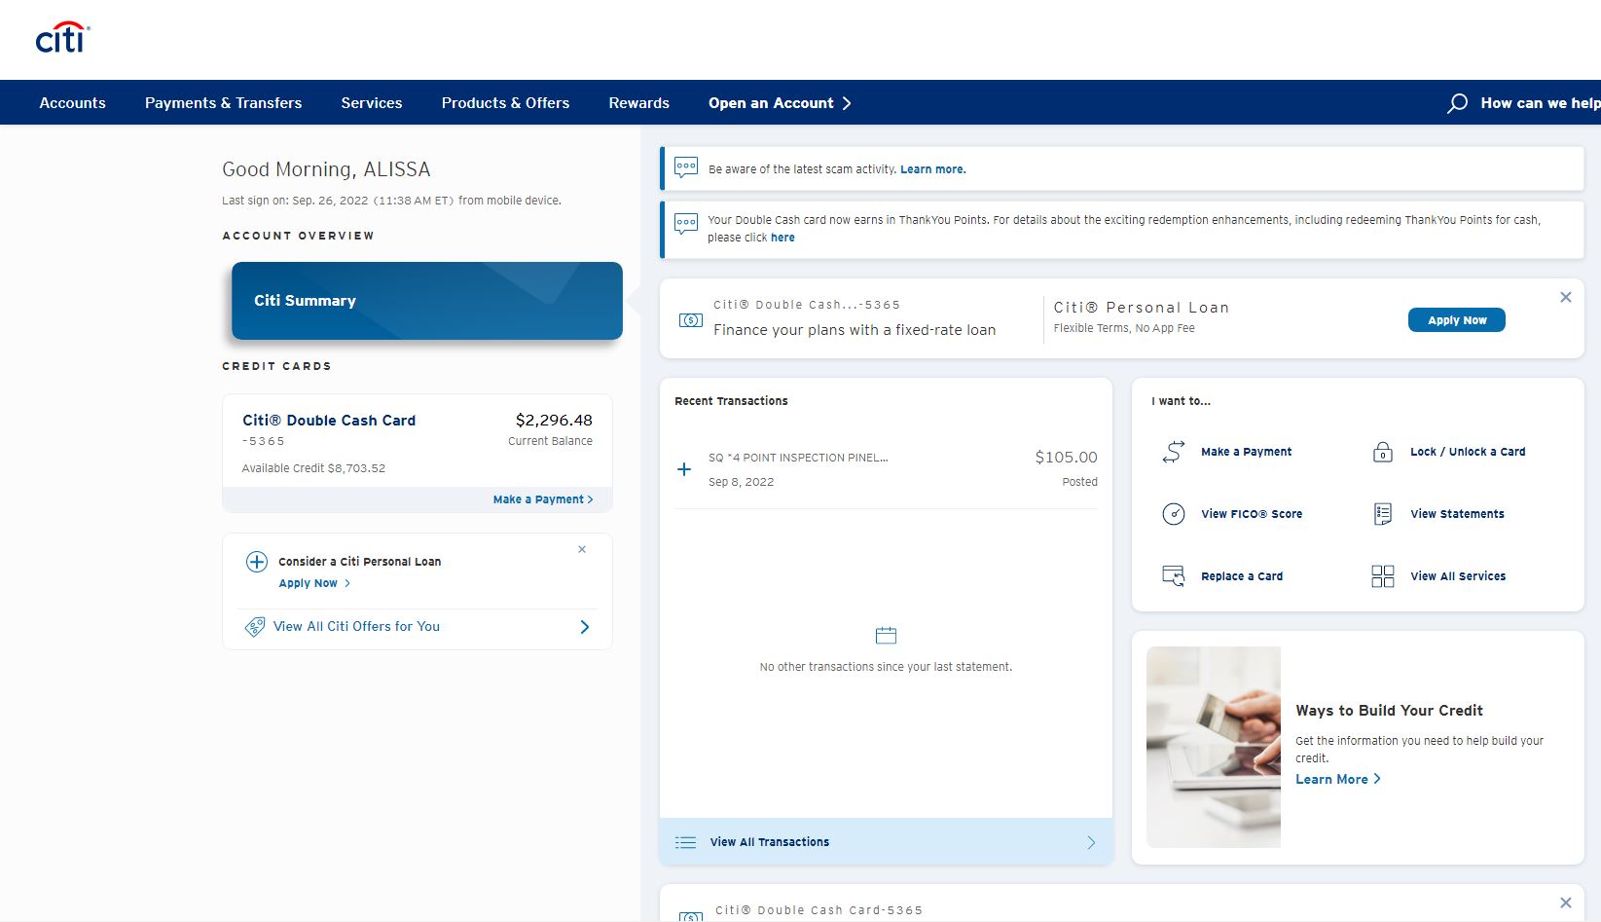The width and height of the screenshot is (1601, 922).
Task: Close the Consider a Citi Personal Loan card
Action: point(582,549)
